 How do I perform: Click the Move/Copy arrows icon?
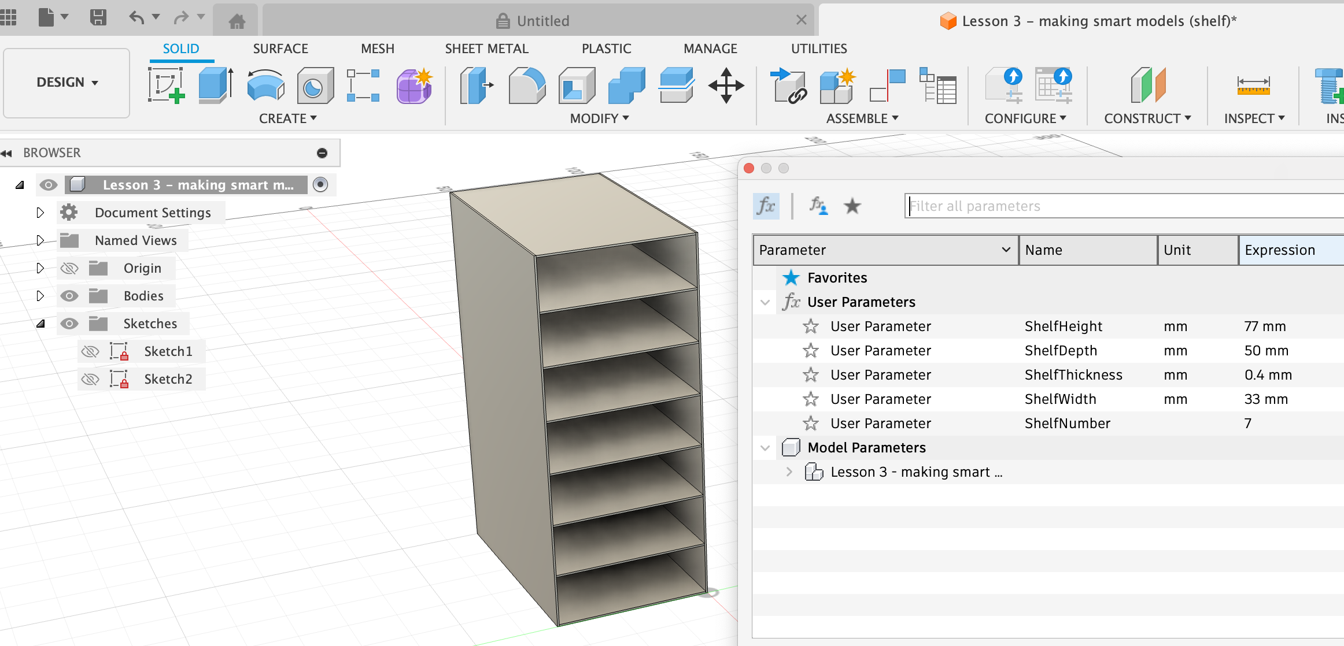(x=726, y=86)
